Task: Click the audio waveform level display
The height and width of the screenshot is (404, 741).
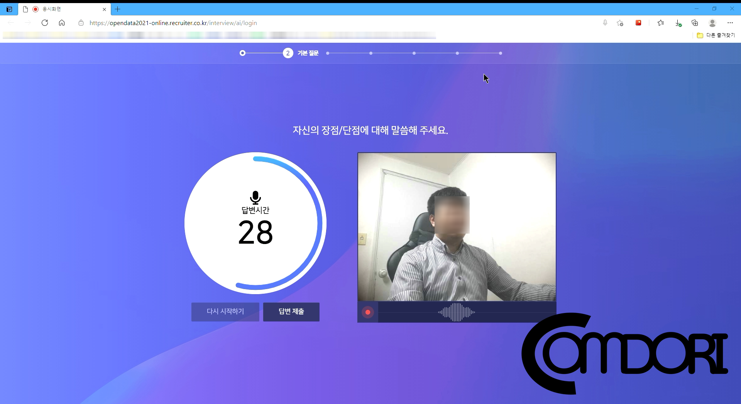Action: click(457, 312)
